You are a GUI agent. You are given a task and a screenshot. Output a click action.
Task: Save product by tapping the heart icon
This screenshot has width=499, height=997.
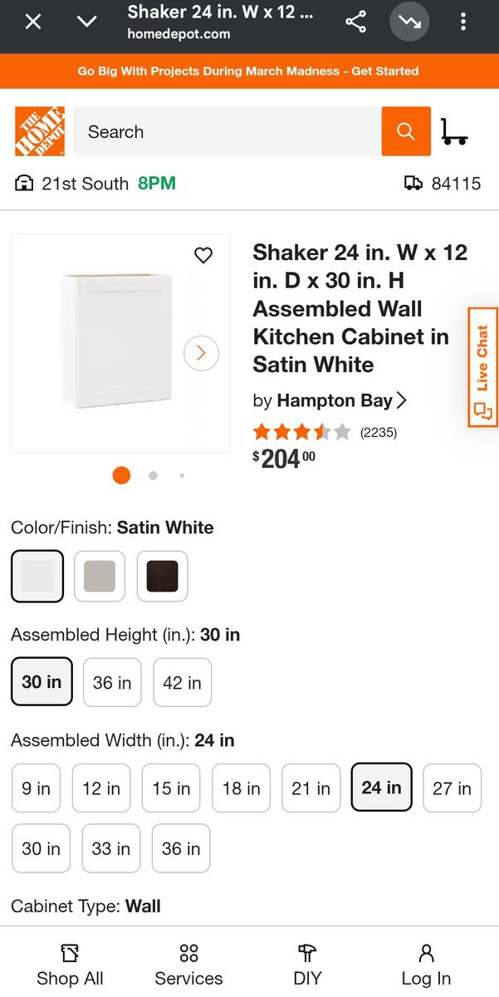coord(203,255)
